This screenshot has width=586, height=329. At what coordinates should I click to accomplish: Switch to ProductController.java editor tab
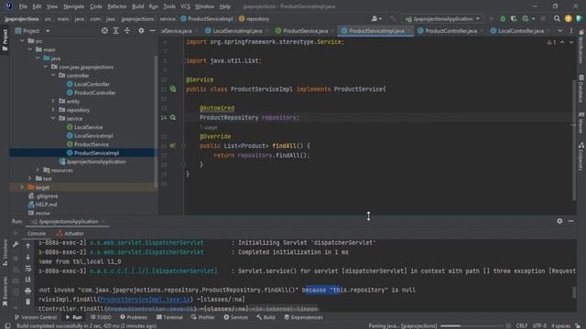[x=448, y=31]
